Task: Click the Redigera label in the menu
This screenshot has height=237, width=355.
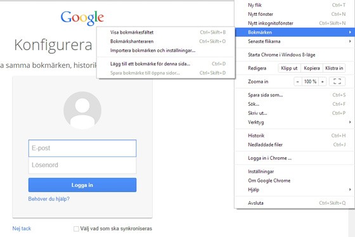Action: [x=257, y=68]
